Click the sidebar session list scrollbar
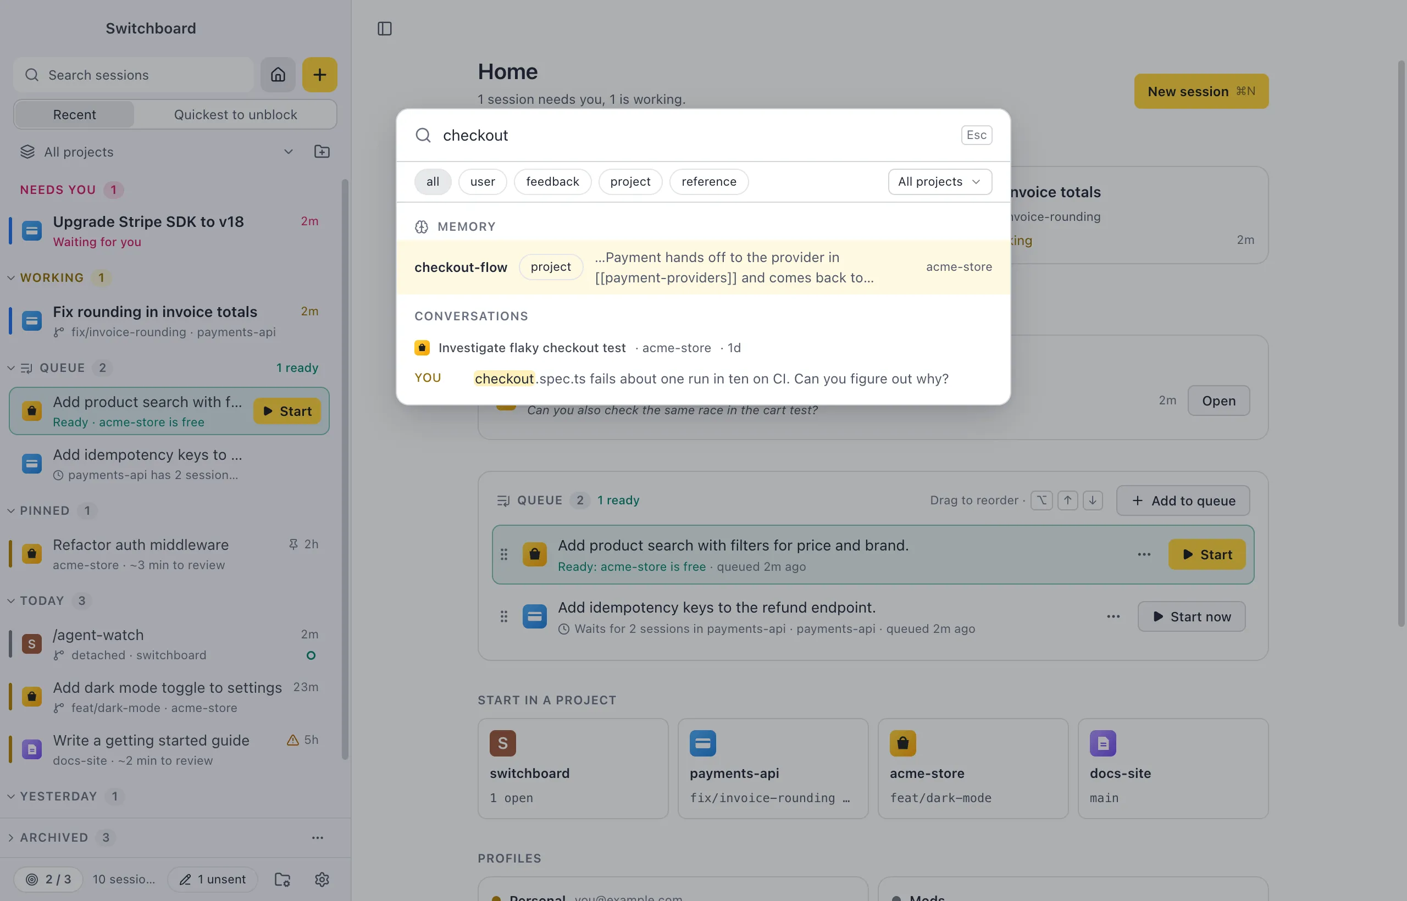 pos(345,468)
